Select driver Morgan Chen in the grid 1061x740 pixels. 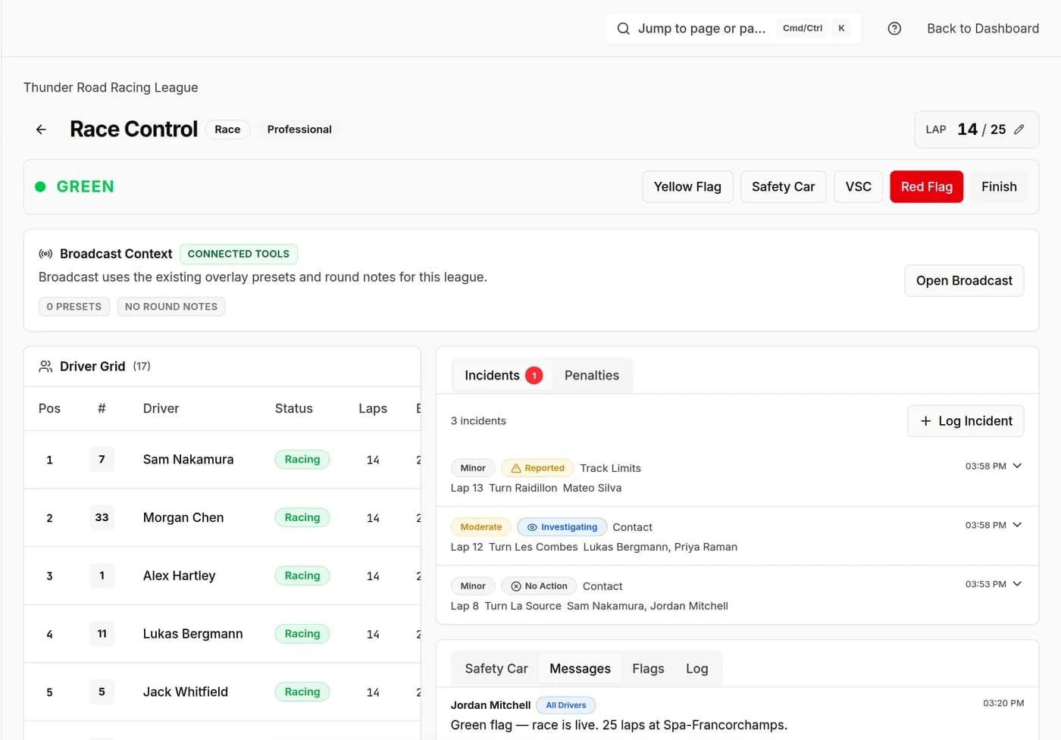click(x=183, y=518)
